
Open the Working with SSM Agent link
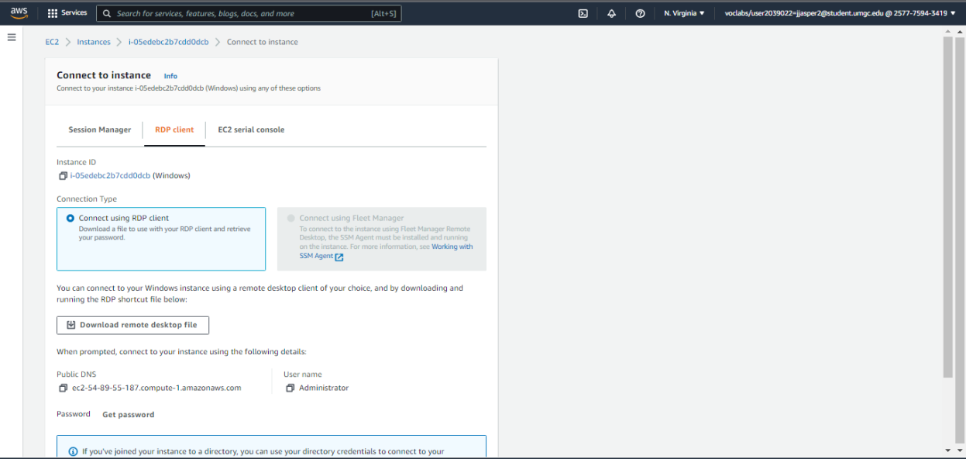click(452, 247)
